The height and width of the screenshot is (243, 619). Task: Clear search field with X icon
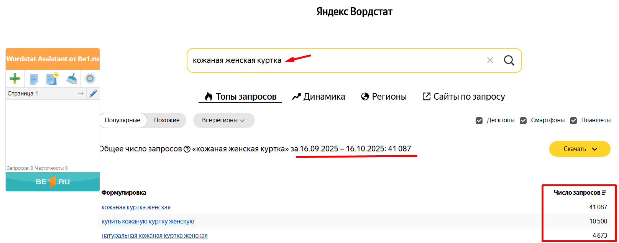tap(490, 61)
